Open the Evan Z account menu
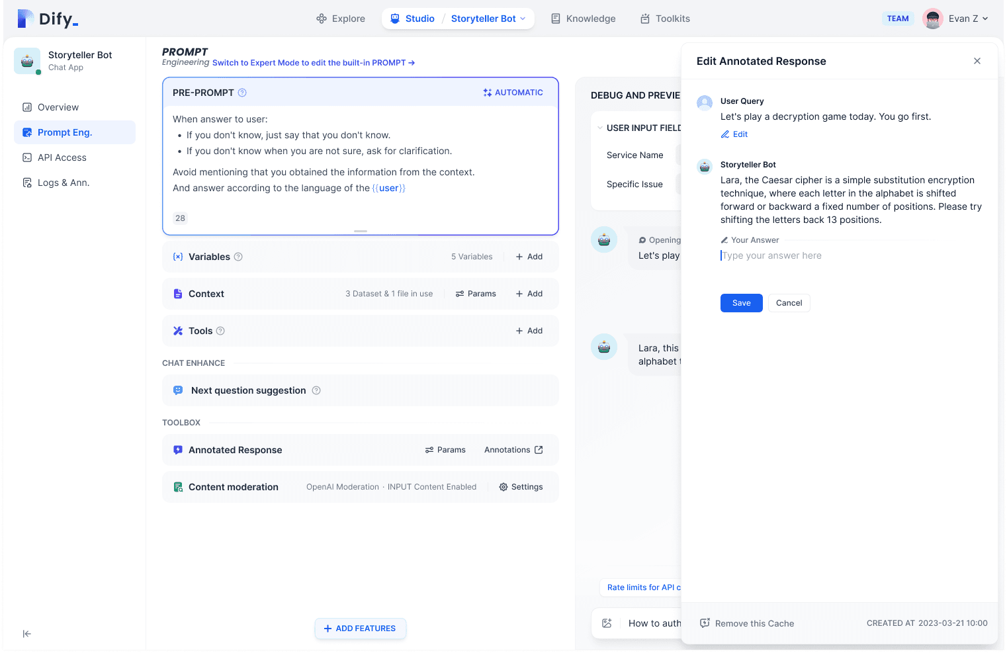The image size is (1007, 653). point(955,19)
